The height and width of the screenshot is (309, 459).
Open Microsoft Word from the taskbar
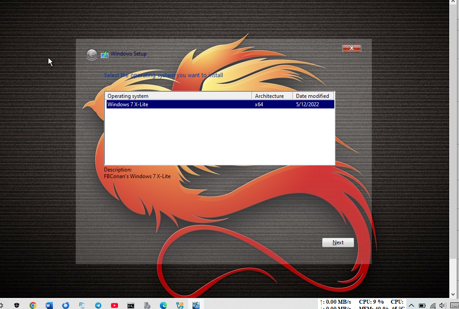[x=49, y=305]
